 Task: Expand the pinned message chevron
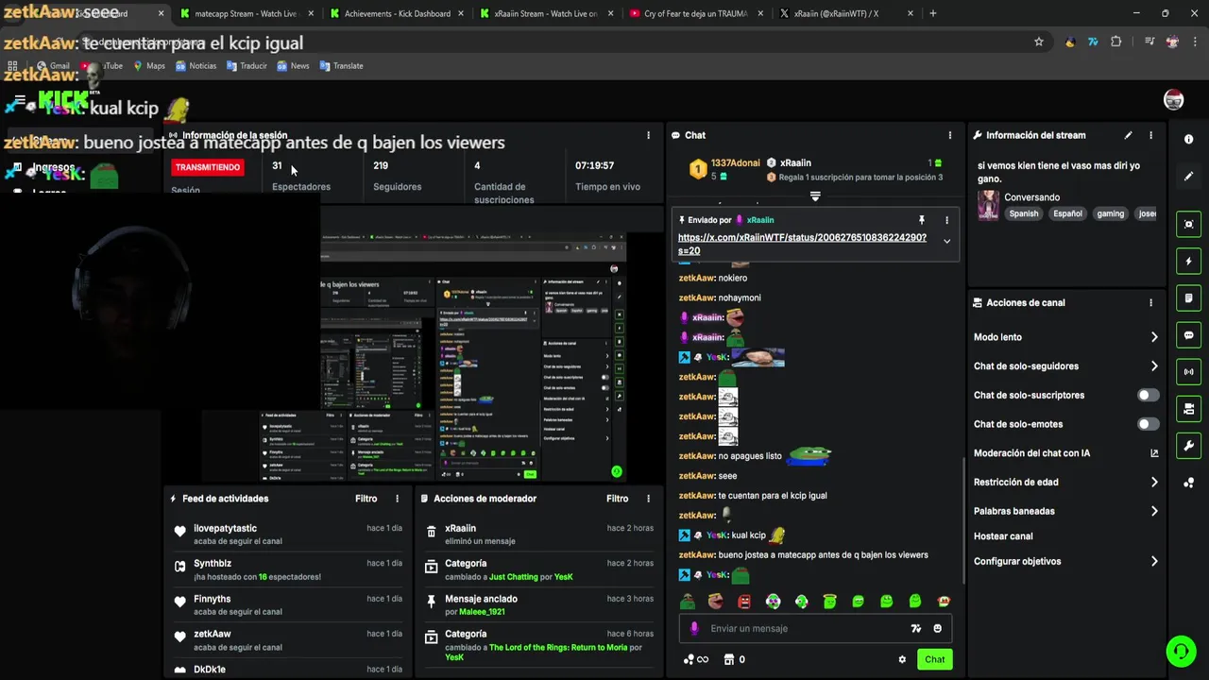[946, 241]
